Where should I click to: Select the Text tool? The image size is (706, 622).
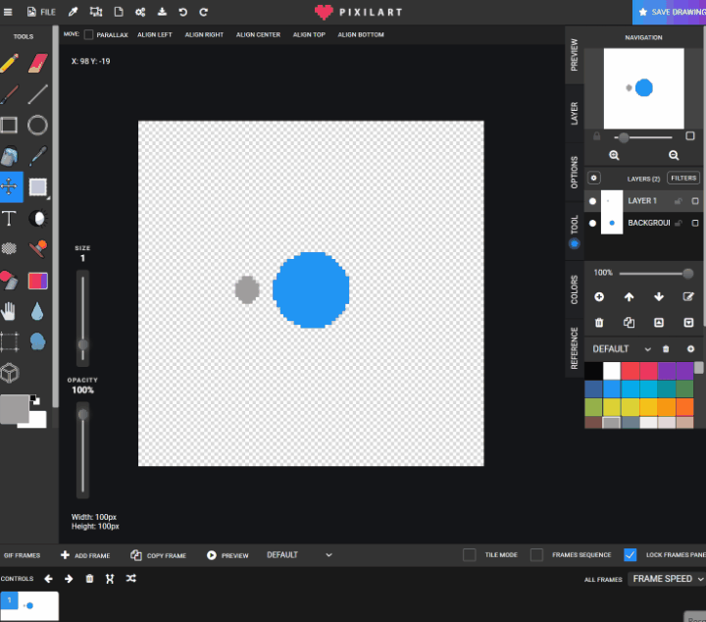click(10, 219)
